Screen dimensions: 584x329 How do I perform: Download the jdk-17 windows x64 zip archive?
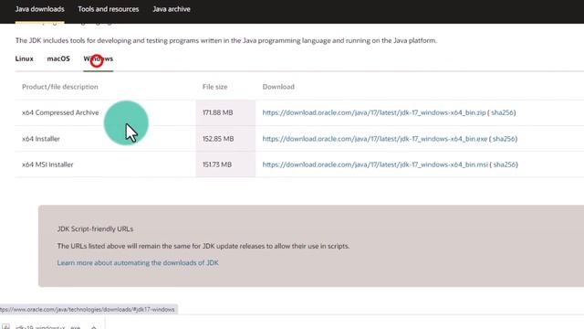pyautogui.click(x=374, y=112)
